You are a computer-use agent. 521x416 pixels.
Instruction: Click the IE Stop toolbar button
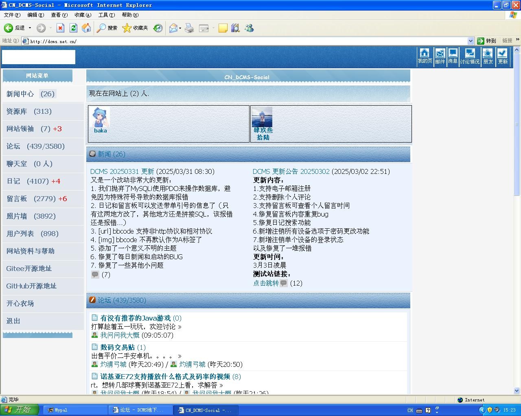pos(60,28)
